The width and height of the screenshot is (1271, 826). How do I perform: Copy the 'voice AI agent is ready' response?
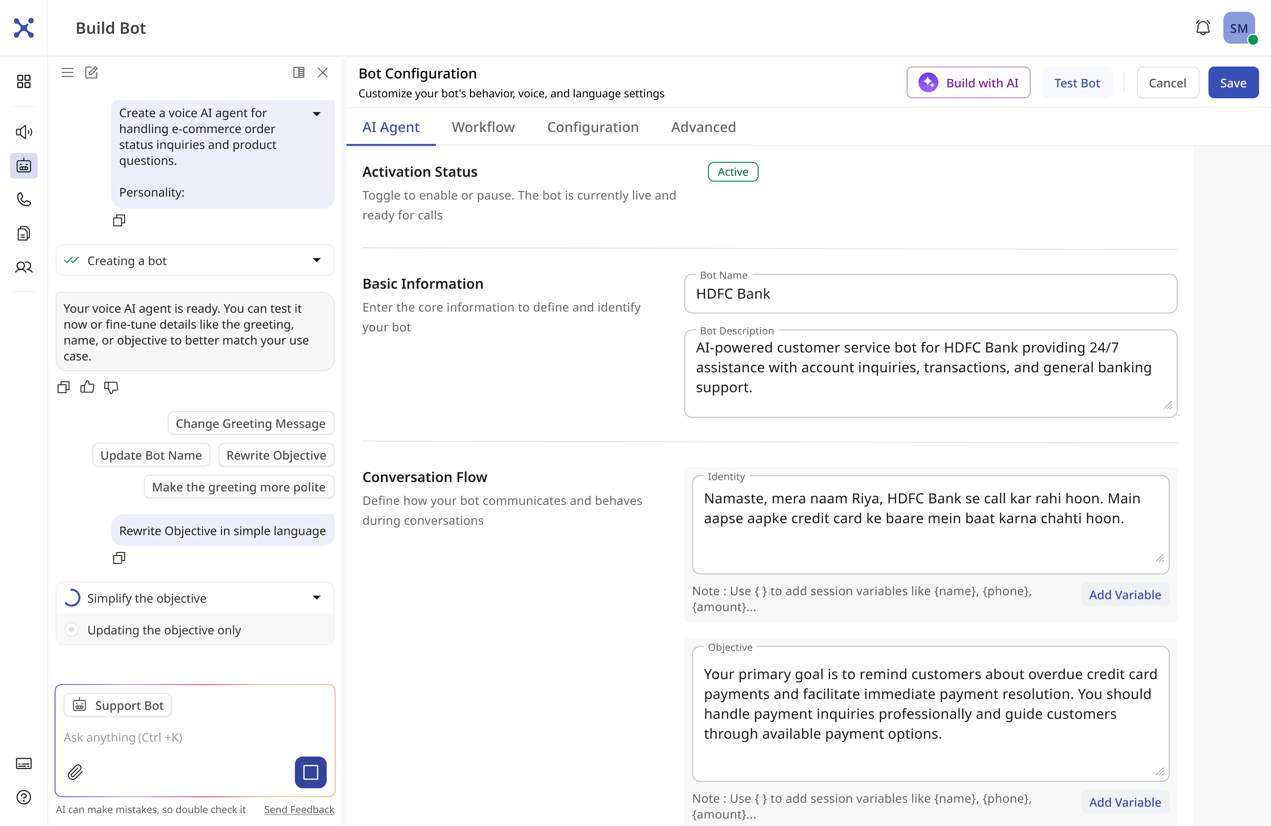point(64,387)
